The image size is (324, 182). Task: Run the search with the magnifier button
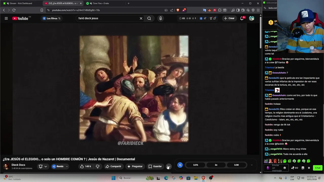(x=149, y=18)
